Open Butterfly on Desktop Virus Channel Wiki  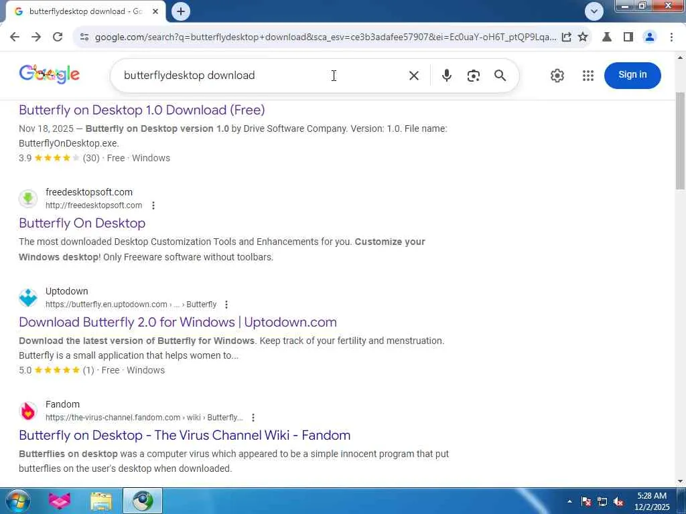coord(185,435)
